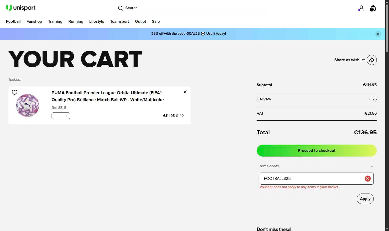Click the PUMA ball thumbnail image
Image resolution: width=389 pixels, height=231 pixels.
[28, 105]
